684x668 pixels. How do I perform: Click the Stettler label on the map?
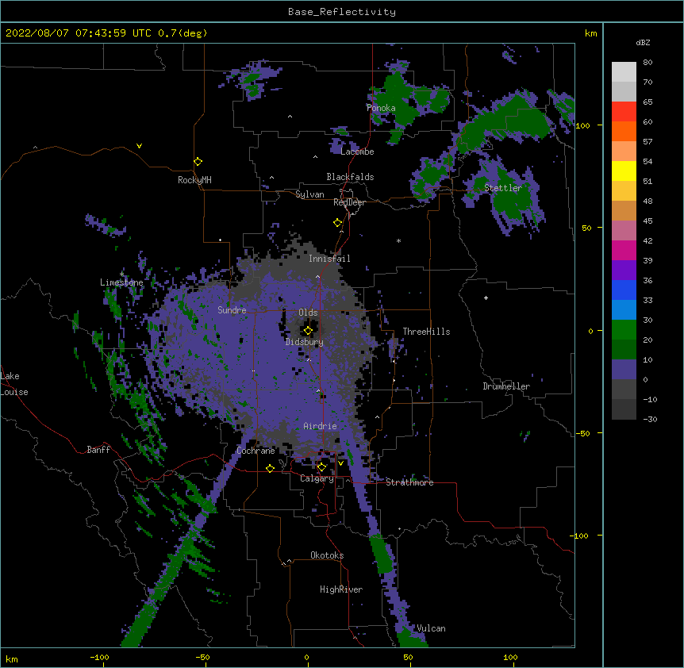503,188
